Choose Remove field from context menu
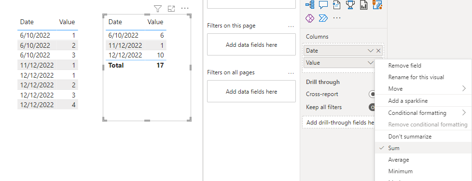 click(x=423, y=65)
